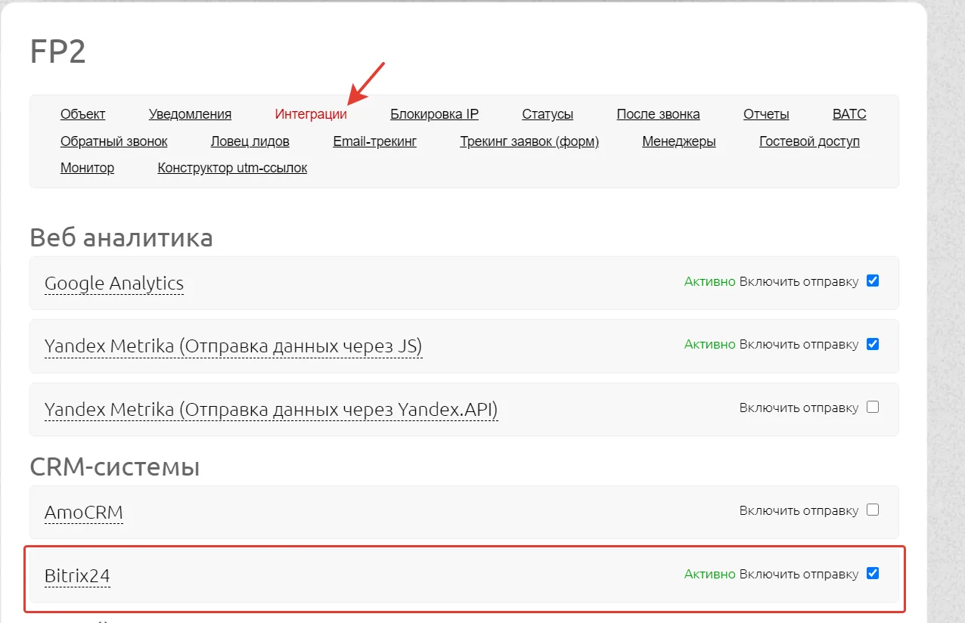Go to Блокировка IP section
The image size is (965, 623).
click(434, 114)
